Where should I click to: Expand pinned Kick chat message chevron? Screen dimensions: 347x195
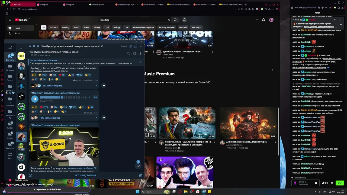click(x=341, y=24)
